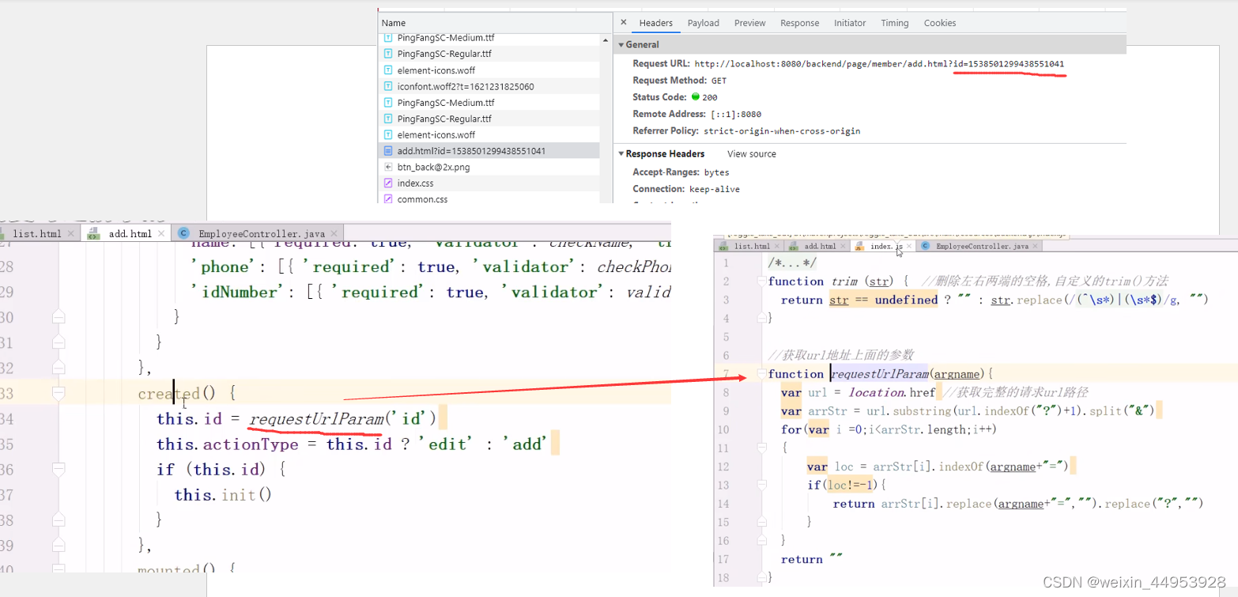The image size is (1238, 597).
Task: Open the Initiator tab
Action: point(850,23)
